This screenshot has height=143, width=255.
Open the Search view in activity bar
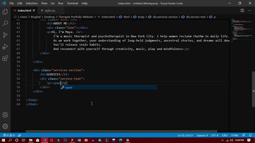coord(5,23)
